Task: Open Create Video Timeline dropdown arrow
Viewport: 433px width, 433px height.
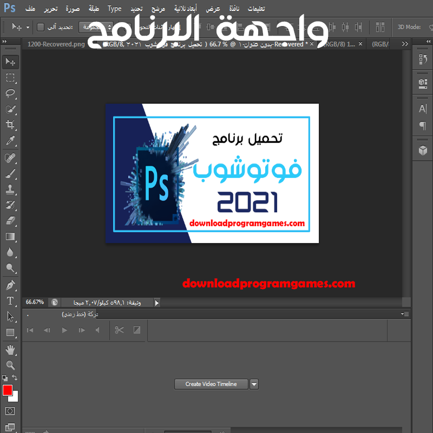Action: click(254, 384)
